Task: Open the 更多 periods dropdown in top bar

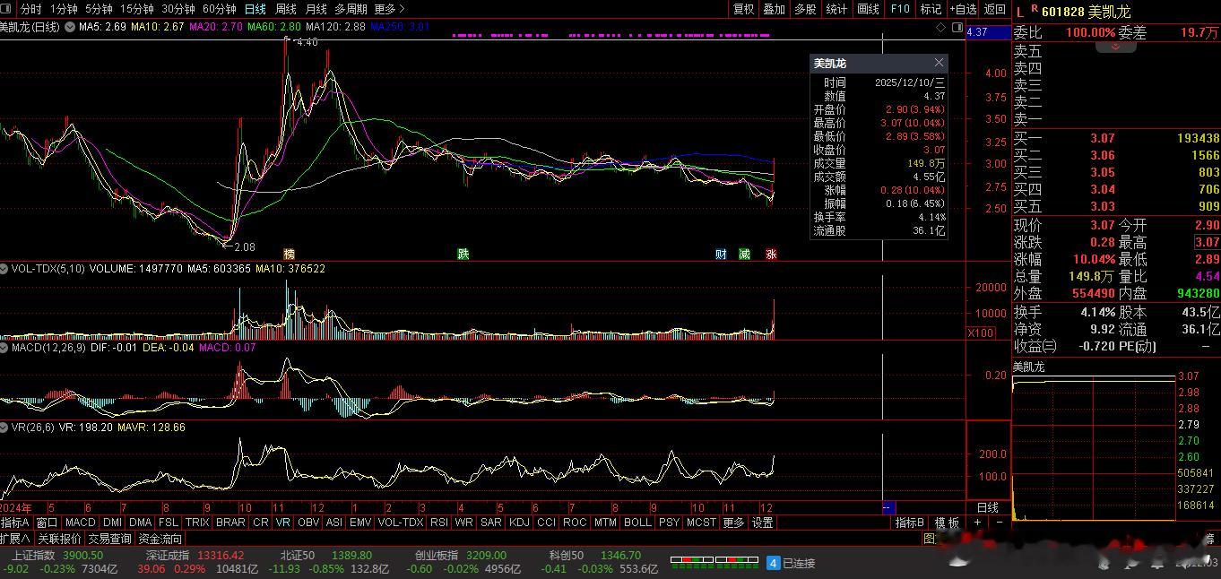Action: coord(385,9)
